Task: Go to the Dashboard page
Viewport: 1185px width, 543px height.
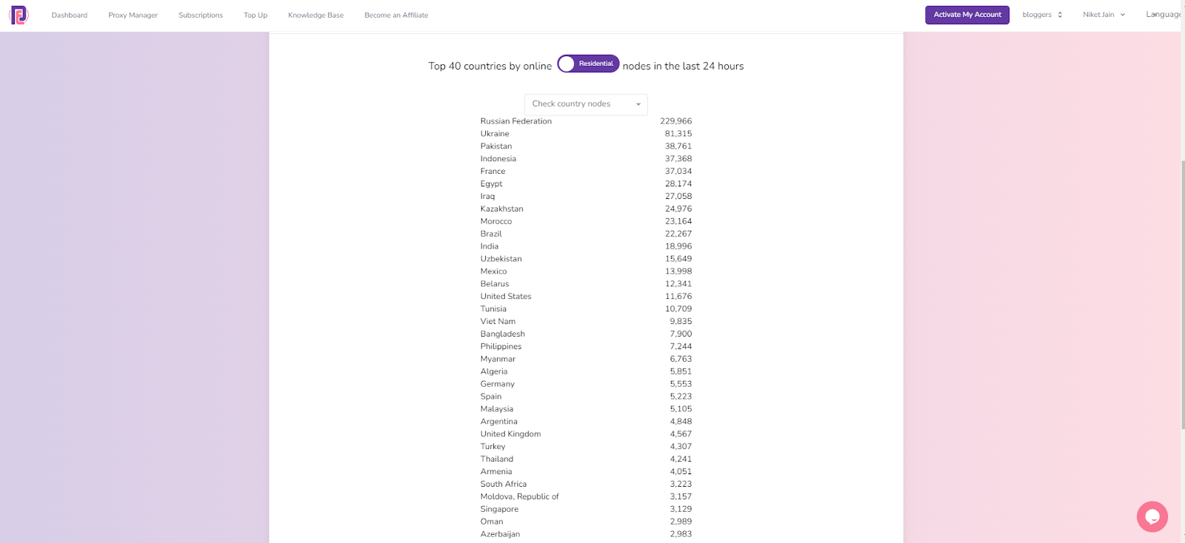Action: pos(70,16)
